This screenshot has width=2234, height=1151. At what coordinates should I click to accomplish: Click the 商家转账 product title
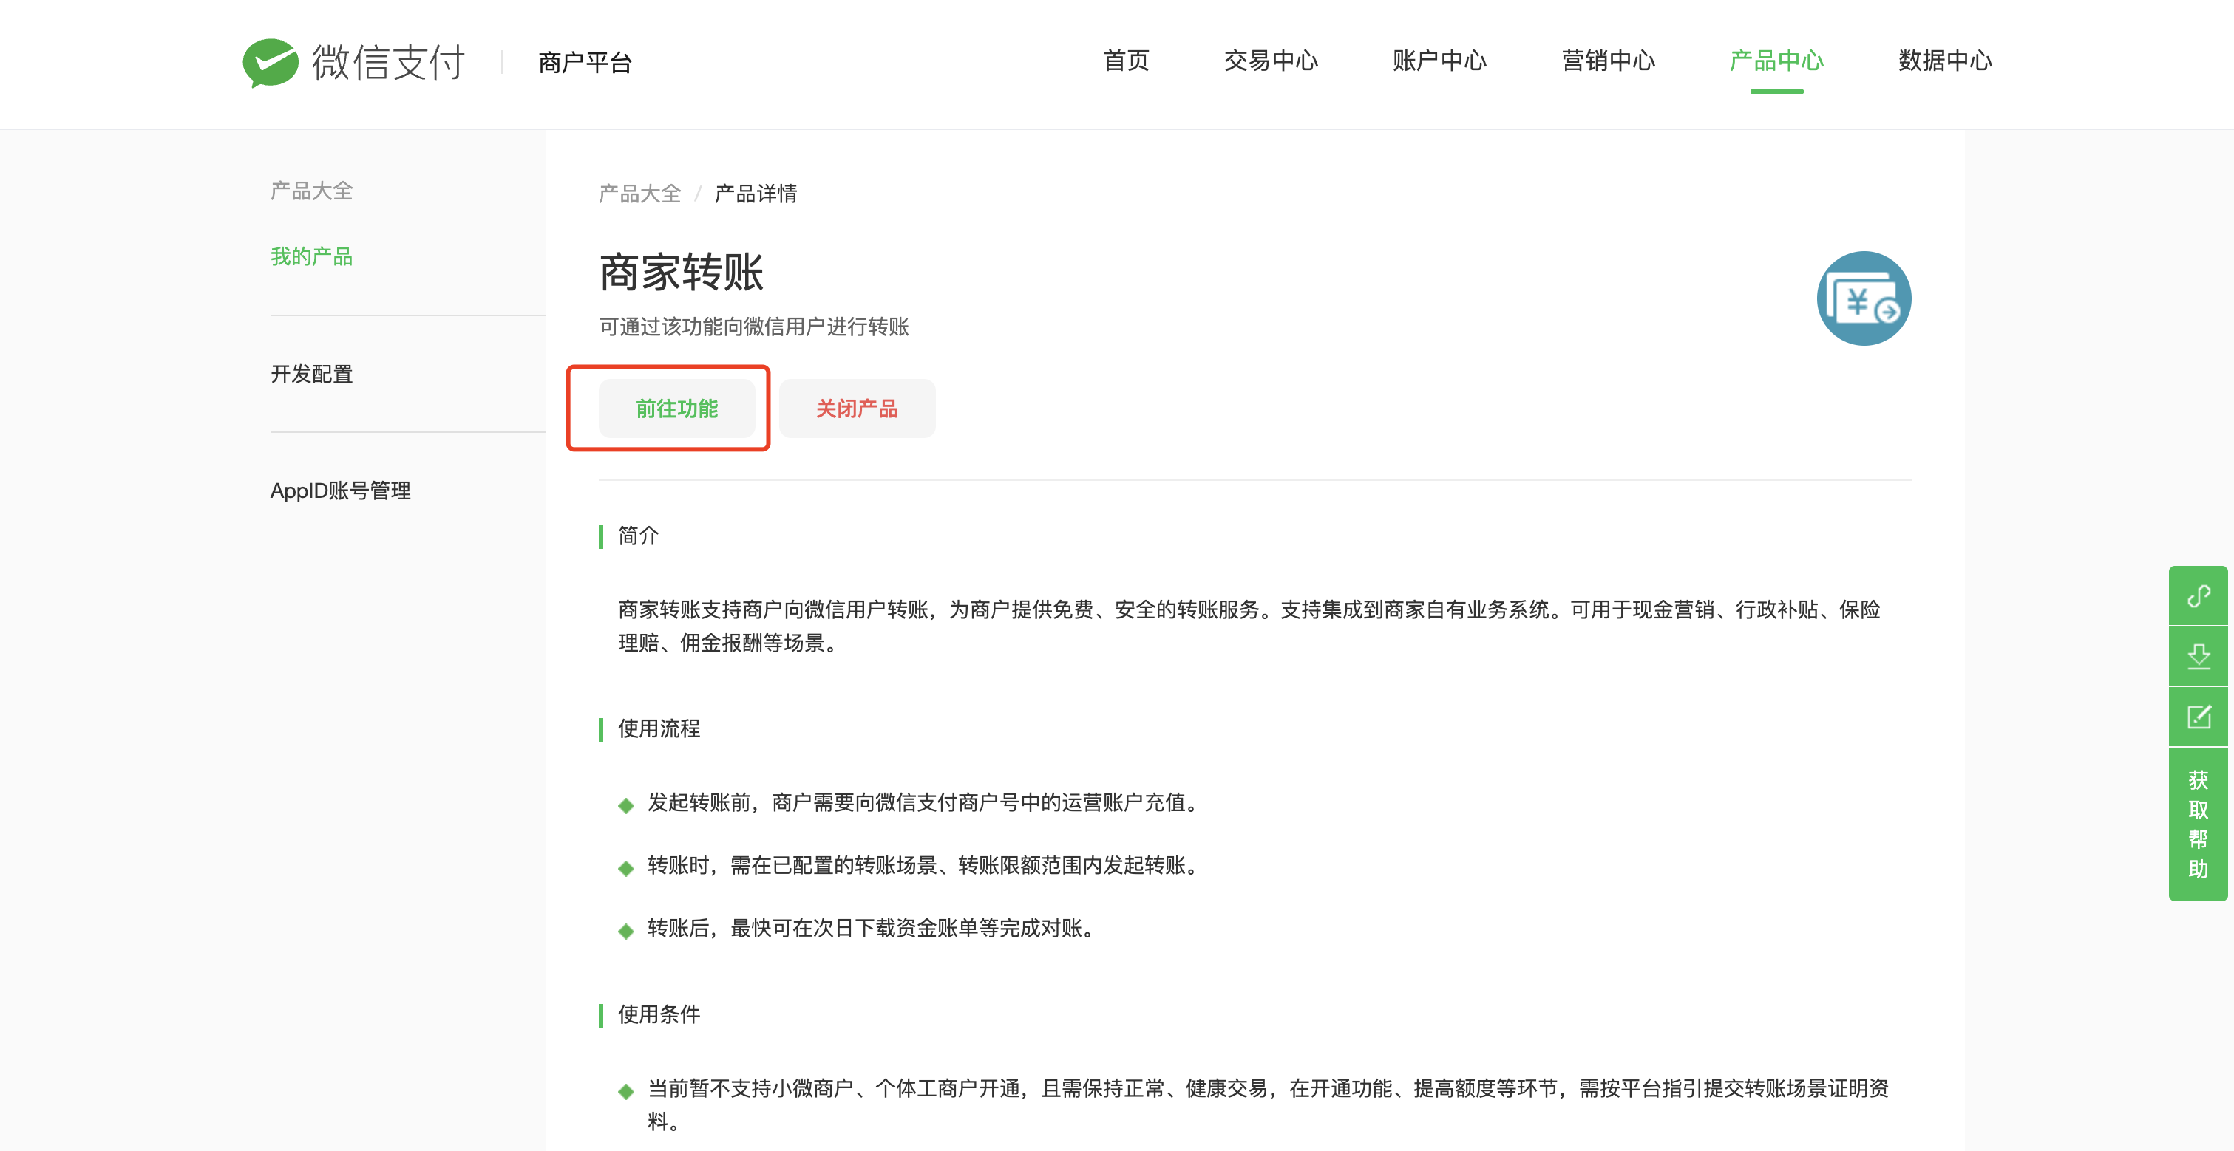pyautogui.click(x=681, y=272)
